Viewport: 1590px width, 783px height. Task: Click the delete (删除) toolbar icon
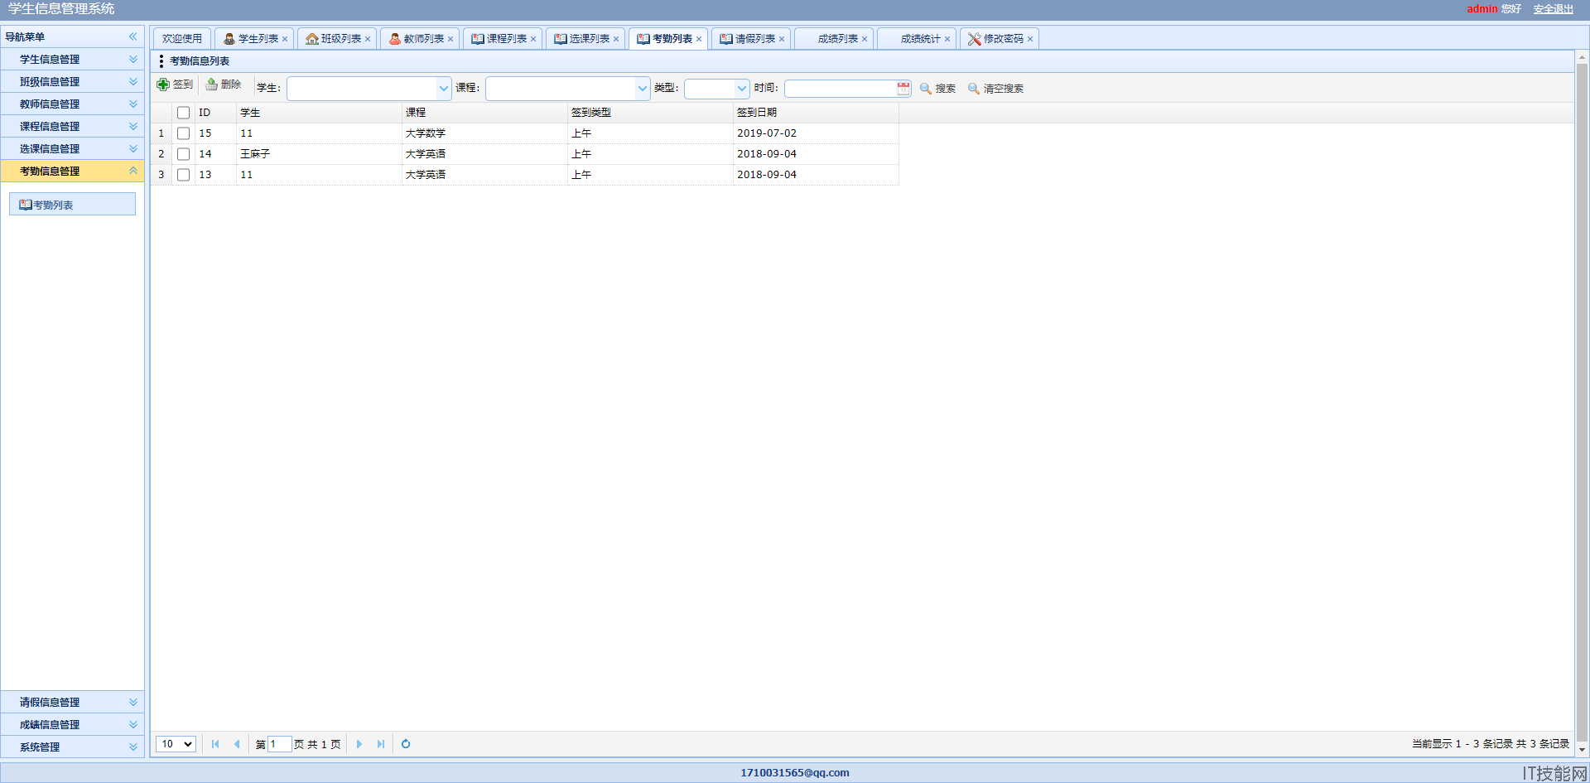(x=211, y=85)
